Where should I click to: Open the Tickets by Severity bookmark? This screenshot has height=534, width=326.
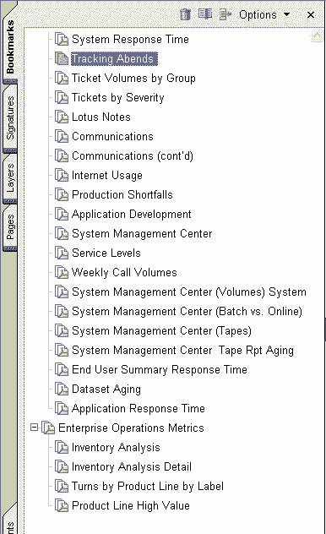pyautogui.click(x=118, y=97)
